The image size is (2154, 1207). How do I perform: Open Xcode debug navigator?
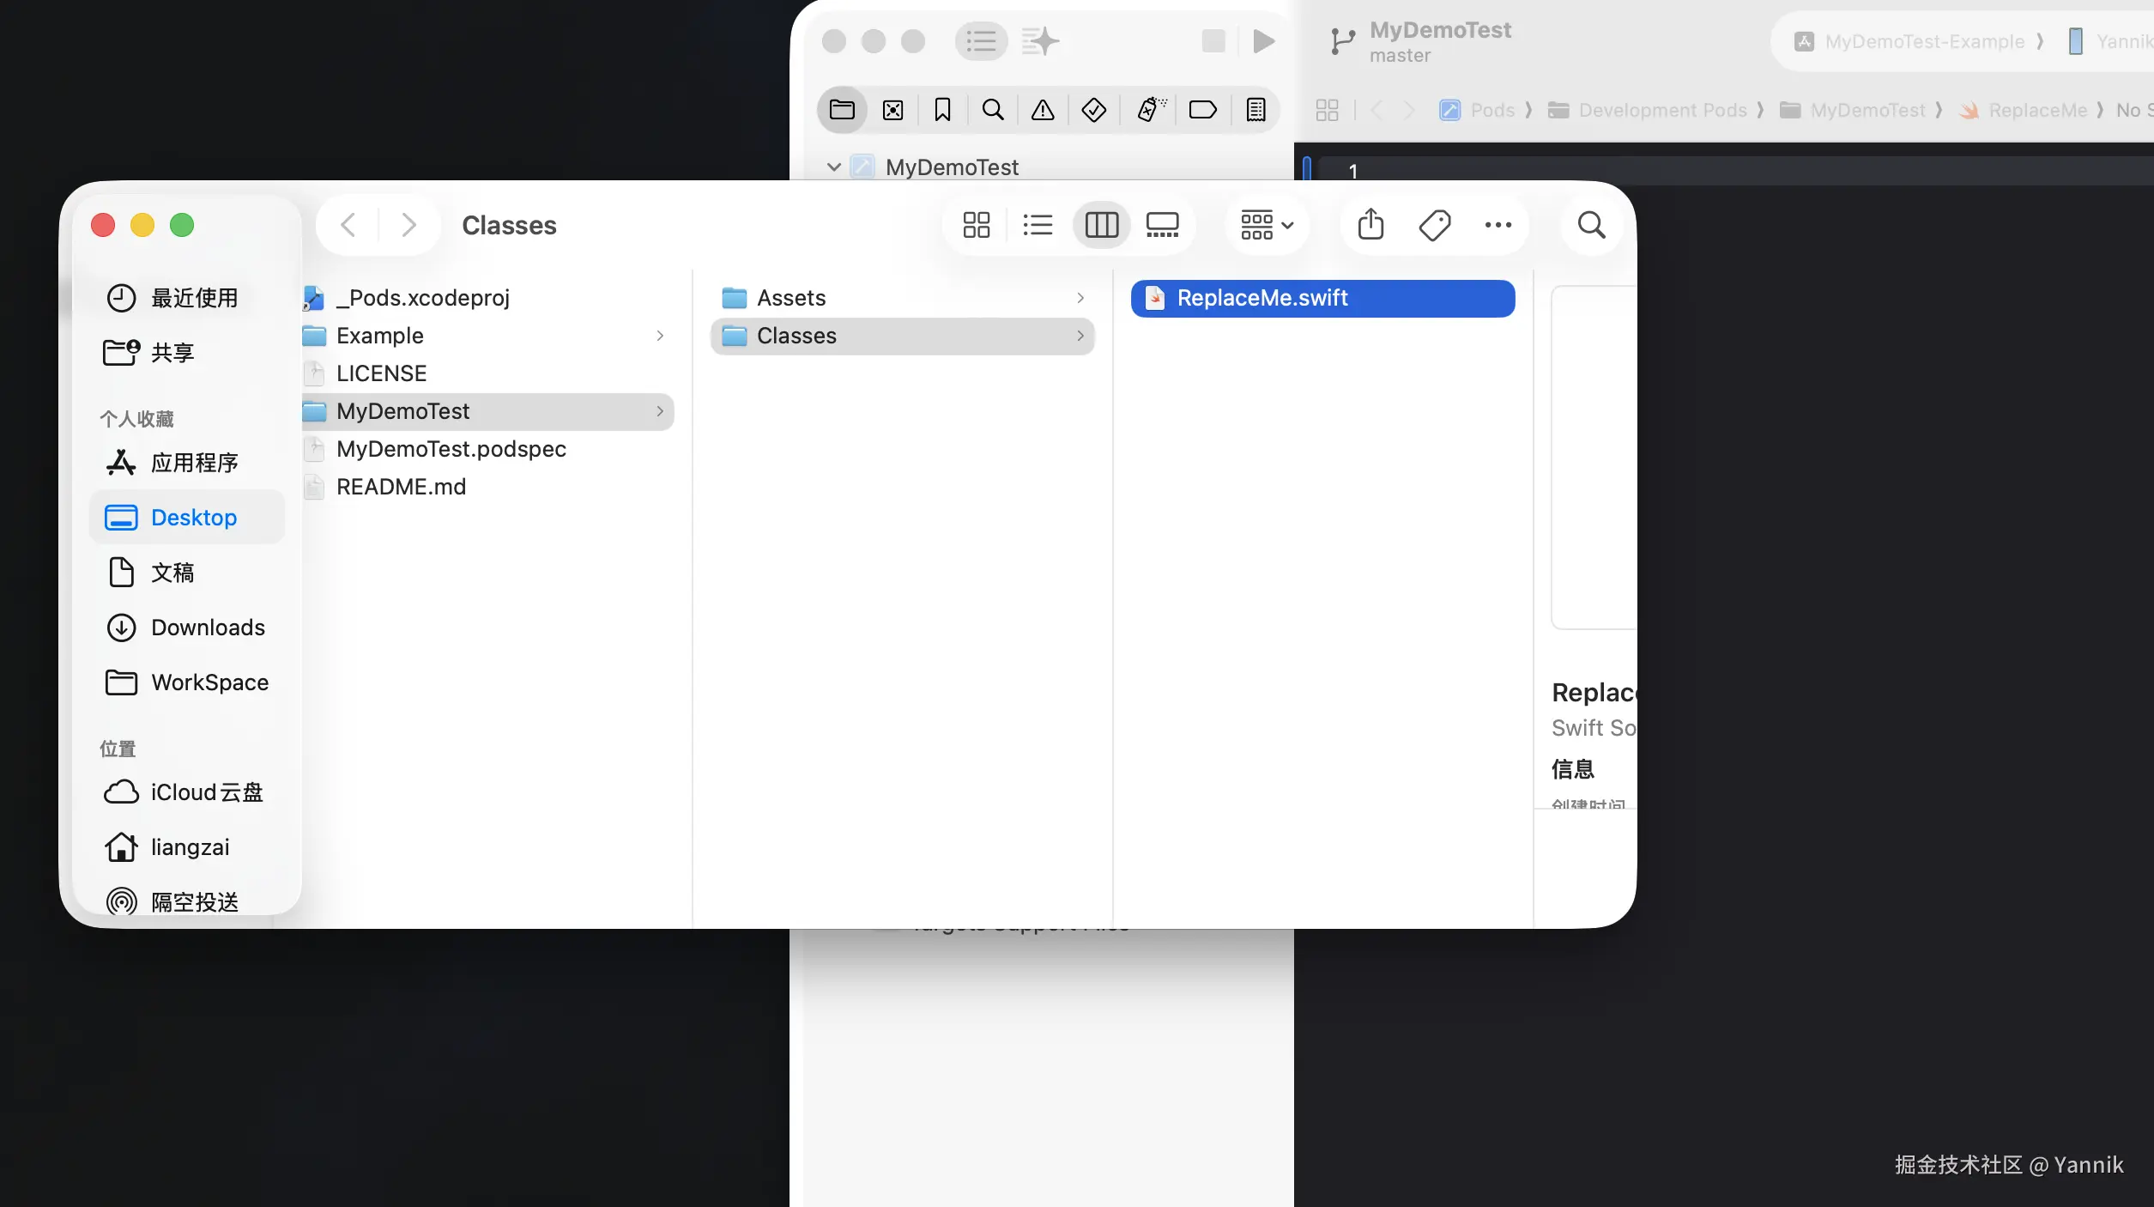[x=1152, y=110]
